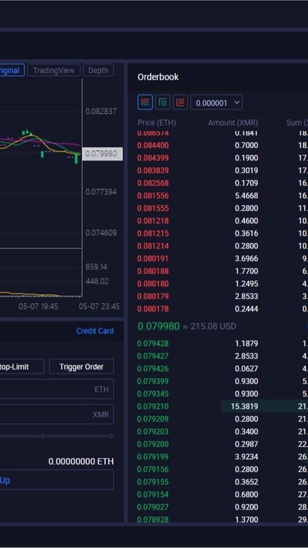The width and height of the screenshot is (308, 548).
Task: Set amount slider to 75% marker
Action: point(43,436)
